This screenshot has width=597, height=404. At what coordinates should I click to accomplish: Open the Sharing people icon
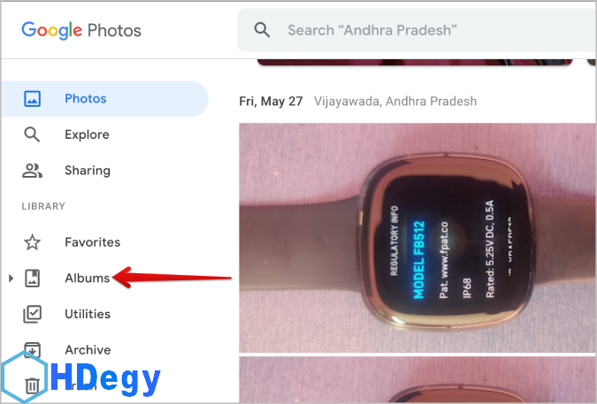pos(32,171)
